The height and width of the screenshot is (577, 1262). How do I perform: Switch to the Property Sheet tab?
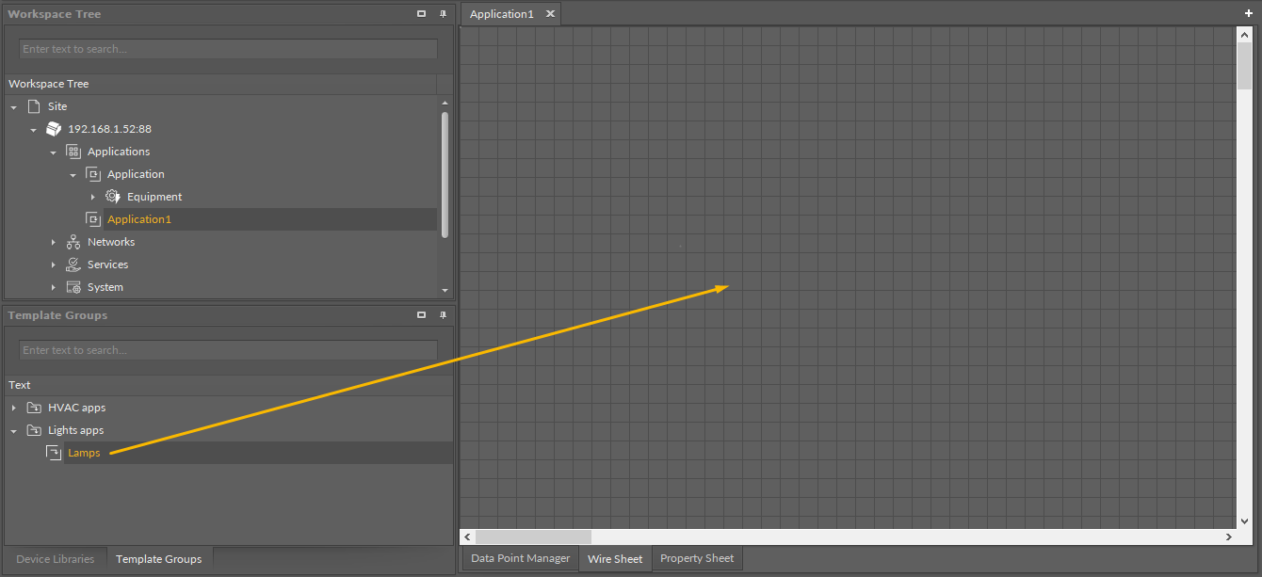click(696, 558)
